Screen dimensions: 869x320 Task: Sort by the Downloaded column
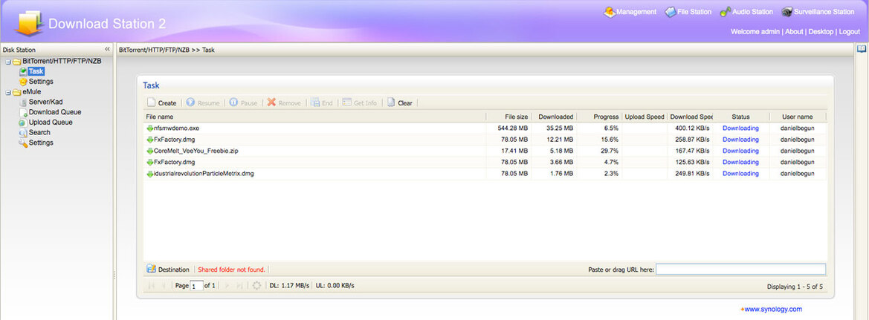pyautogui.click(x=554, y=117)
